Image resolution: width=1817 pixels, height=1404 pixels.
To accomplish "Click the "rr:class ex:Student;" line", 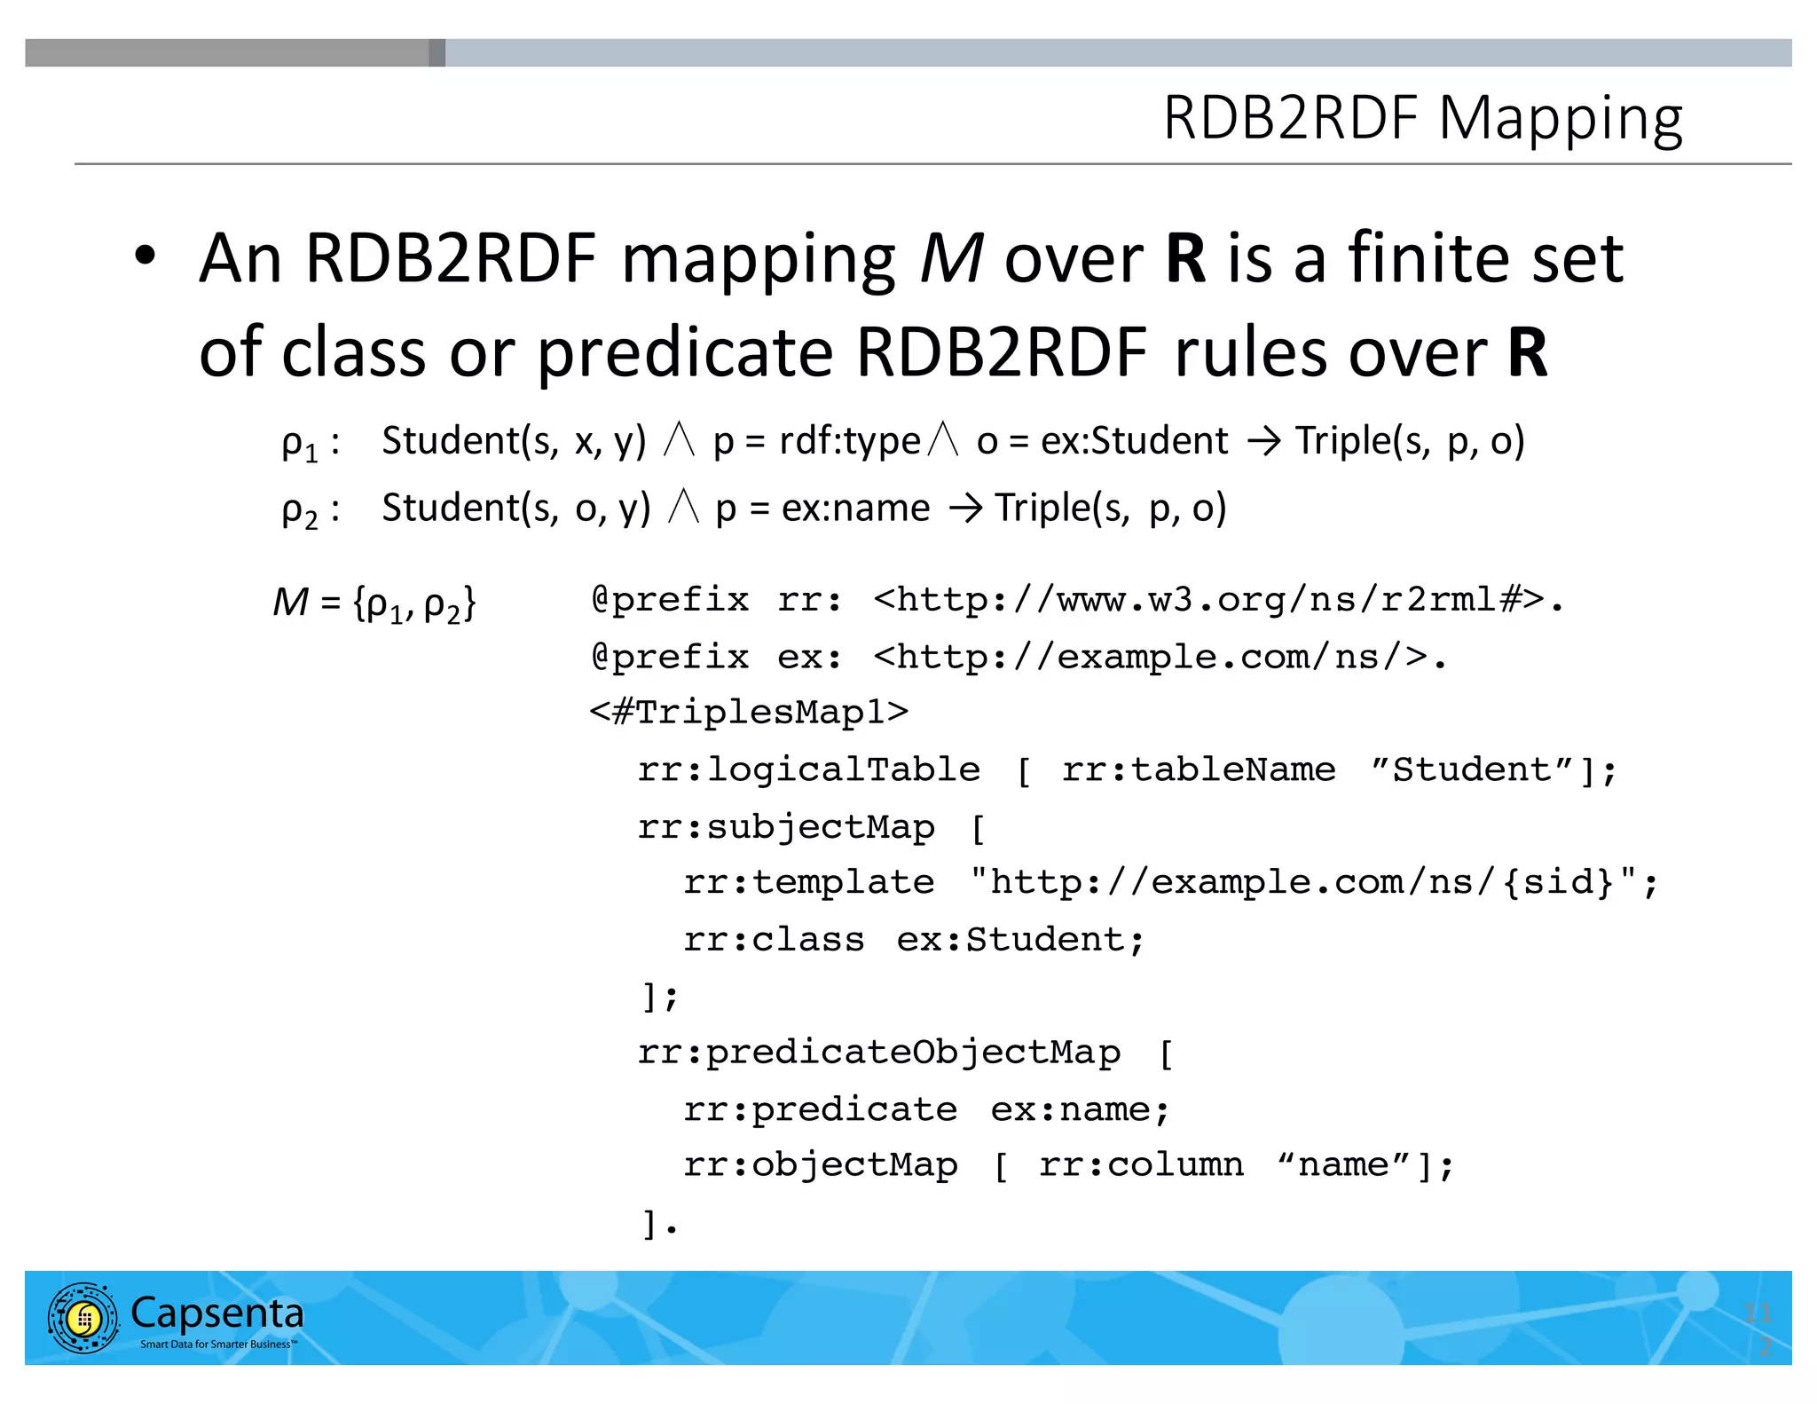I will (915, 939).
